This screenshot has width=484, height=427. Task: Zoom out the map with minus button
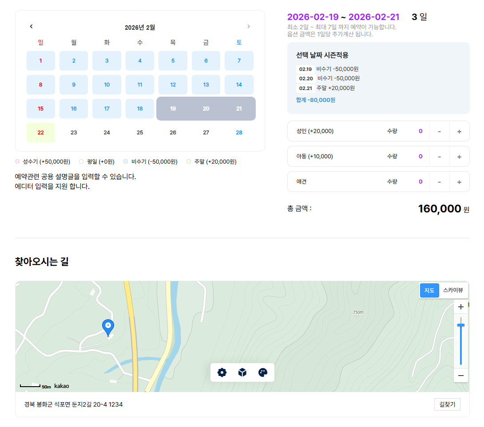(461, 376)
